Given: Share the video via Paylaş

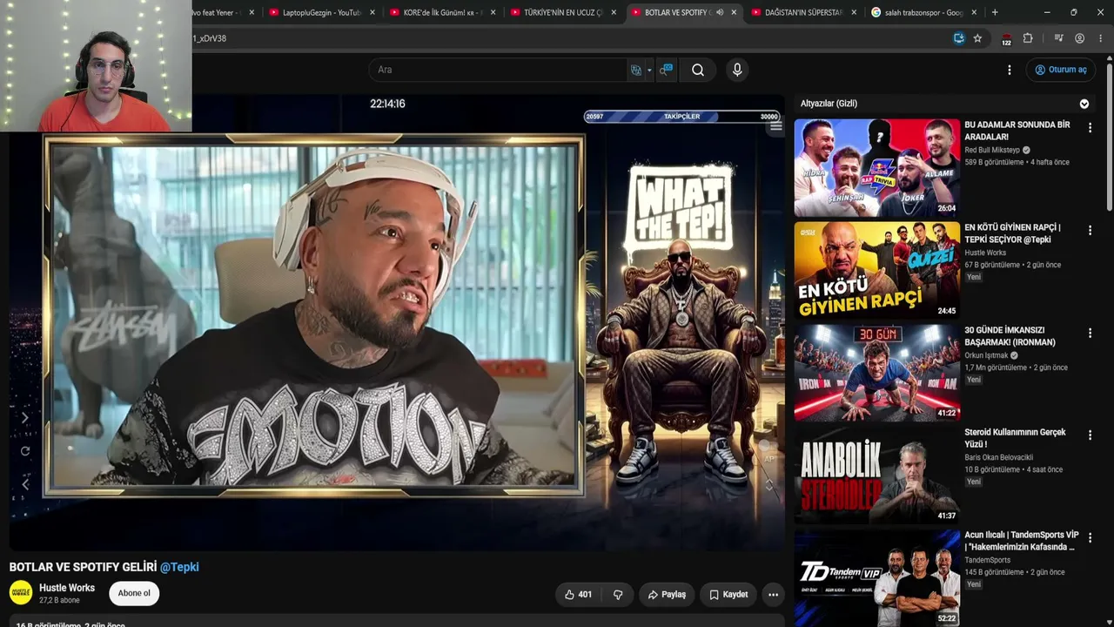Looking at the screenshot, I should tap(667, 595).
